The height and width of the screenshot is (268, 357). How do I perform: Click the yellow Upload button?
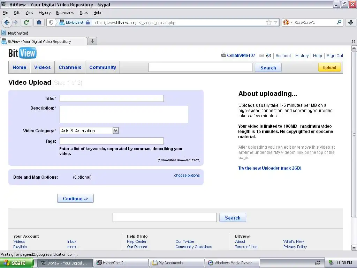329,67
